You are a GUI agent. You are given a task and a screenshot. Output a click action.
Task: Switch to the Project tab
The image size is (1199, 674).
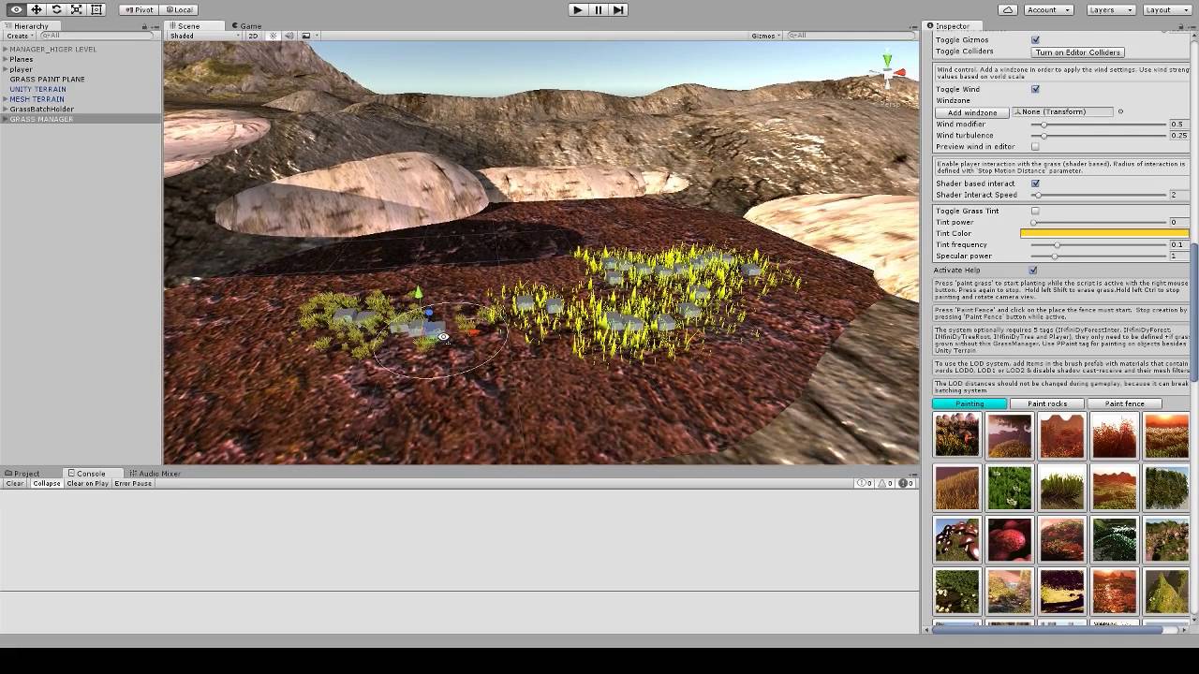click(22, 474)
